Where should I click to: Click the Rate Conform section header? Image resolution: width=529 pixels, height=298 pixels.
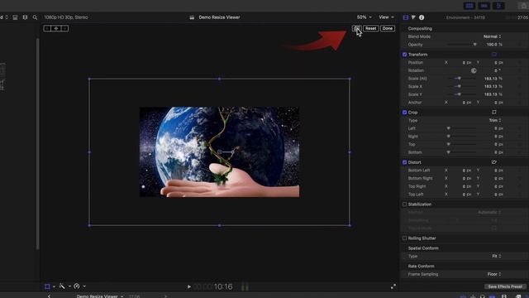pos(421,267)
